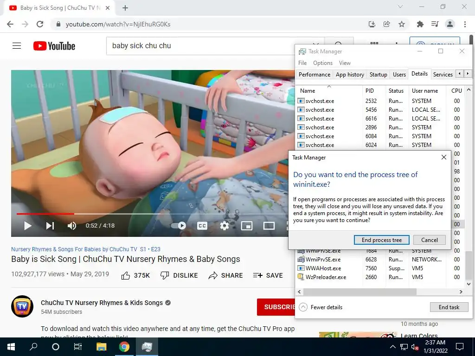Image resolution: width=475 pixels, height=356 pixels.
Task: Subscribe to ChuChu TV channel
Action: 276,307
